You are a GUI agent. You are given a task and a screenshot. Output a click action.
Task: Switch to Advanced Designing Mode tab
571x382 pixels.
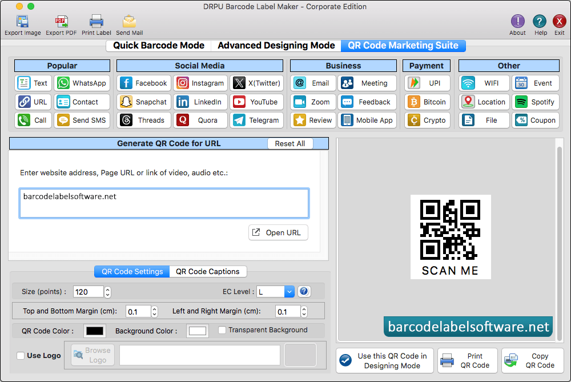(x=276, y=46)
